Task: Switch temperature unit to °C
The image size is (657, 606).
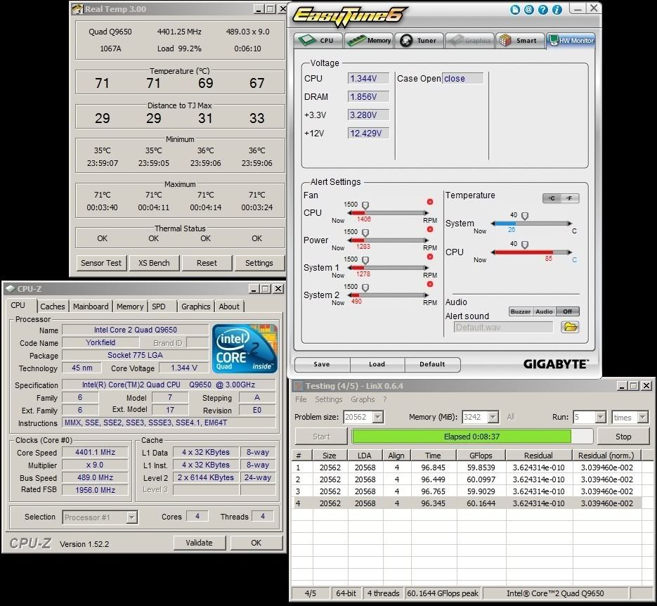Action: [552, 198]
